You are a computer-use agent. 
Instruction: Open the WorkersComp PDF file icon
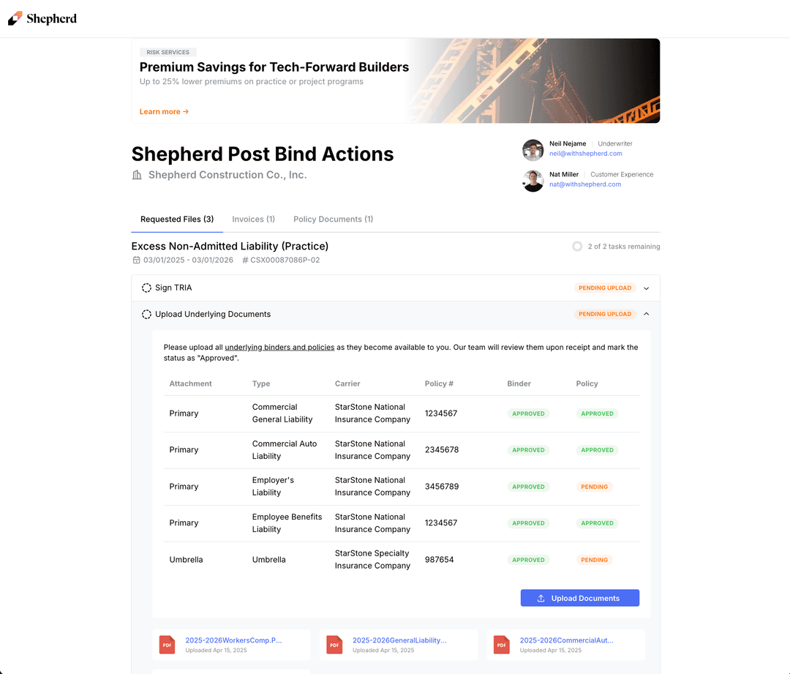click(168, 645)
